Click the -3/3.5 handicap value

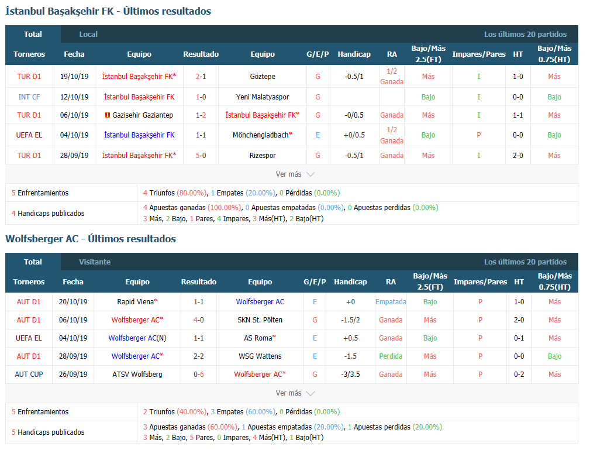350,375
